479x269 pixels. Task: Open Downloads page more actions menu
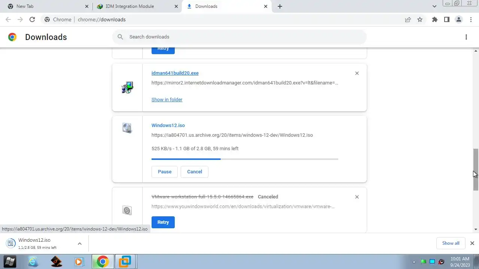[466, 37]
